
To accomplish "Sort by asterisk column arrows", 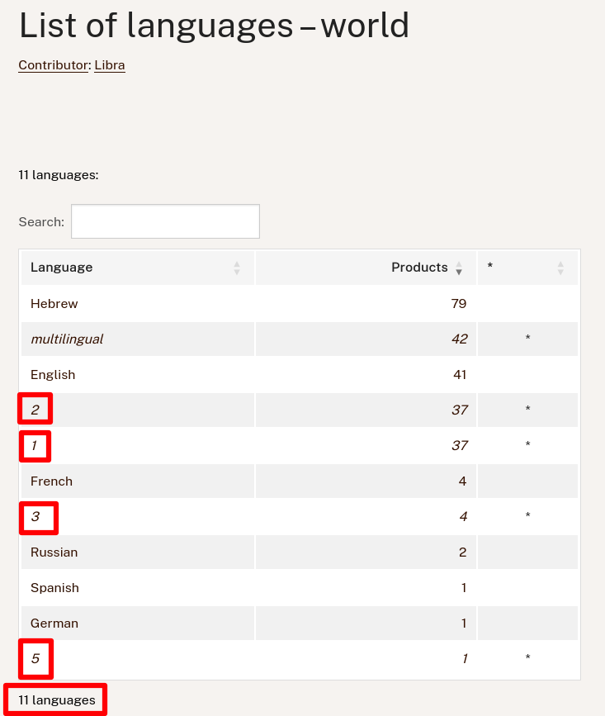I will [x=560, y=268].
